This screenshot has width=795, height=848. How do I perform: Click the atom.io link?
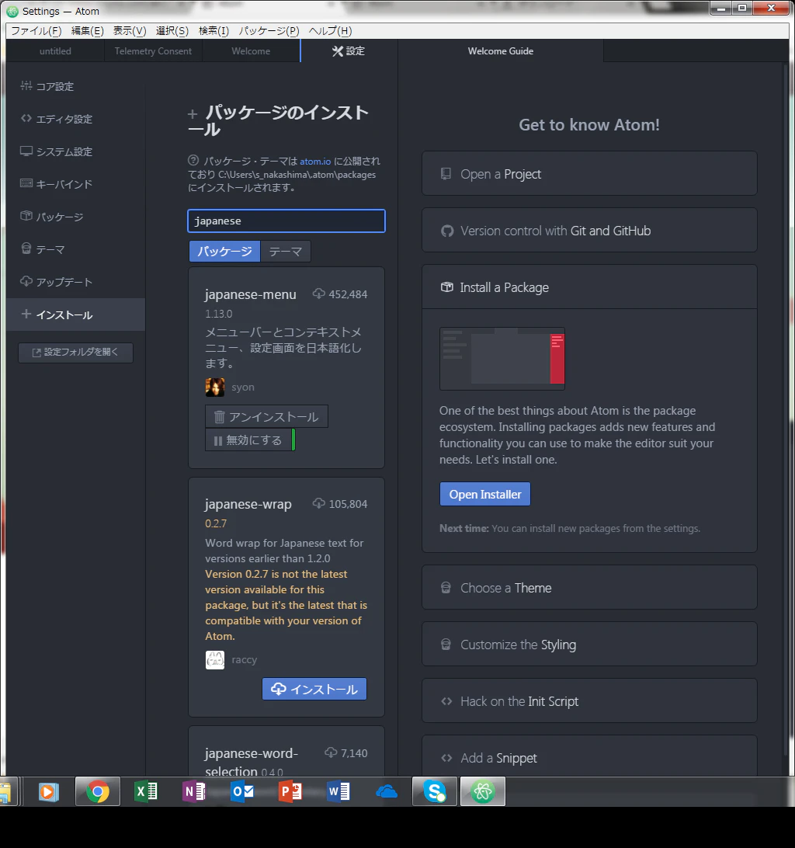click(x=315, y=162)
